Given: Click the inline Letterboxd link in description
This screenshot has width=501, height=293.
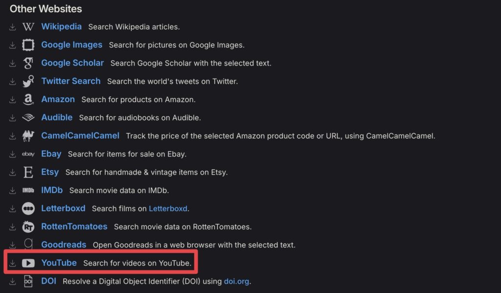Looking at the screenshot, I should pyautogui.click(x=168, y=208).
